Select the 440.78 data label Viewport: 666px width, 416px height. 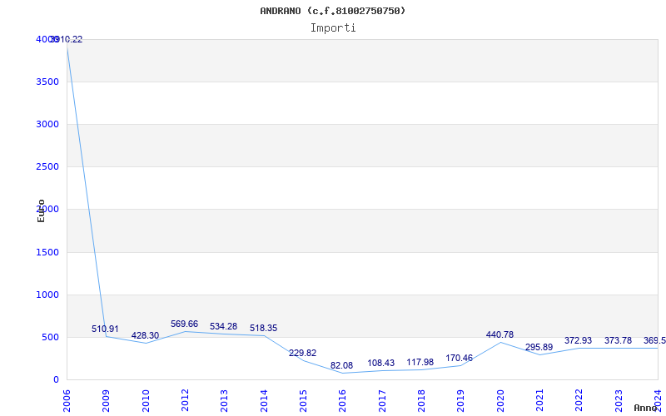click(x=500, y=335)
